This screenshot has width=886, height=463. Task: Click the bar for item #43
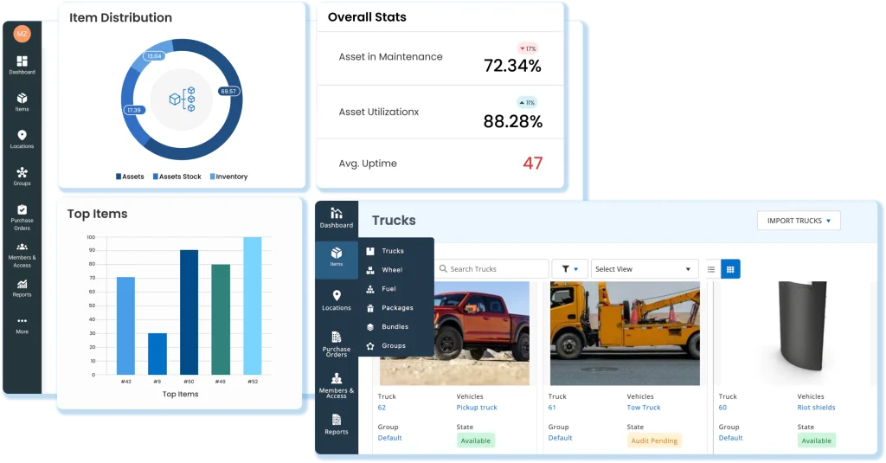click(125, 326)
